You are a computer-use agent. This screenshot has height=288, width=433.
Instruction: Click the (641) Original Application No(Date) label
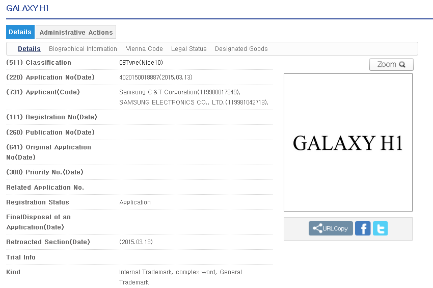48,152
